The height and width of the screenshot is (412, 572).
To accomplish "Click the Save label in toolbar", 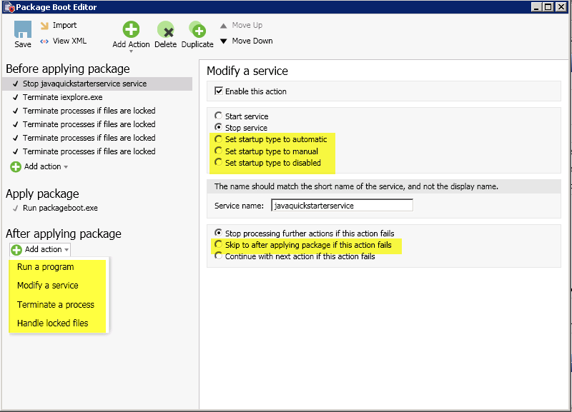I will pyautogui.click(x=23, y=44).
